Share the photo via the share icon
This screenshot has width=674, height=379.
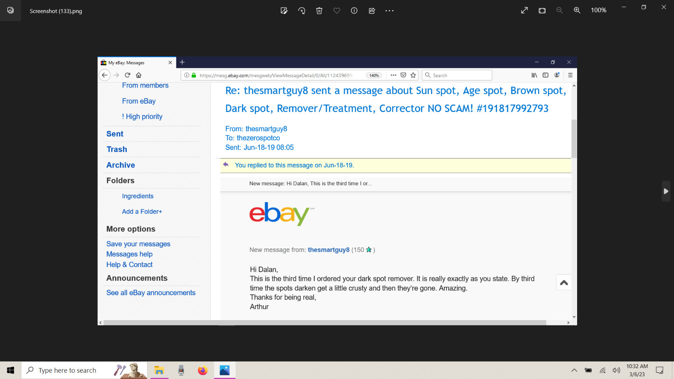(x=372, y=11)
